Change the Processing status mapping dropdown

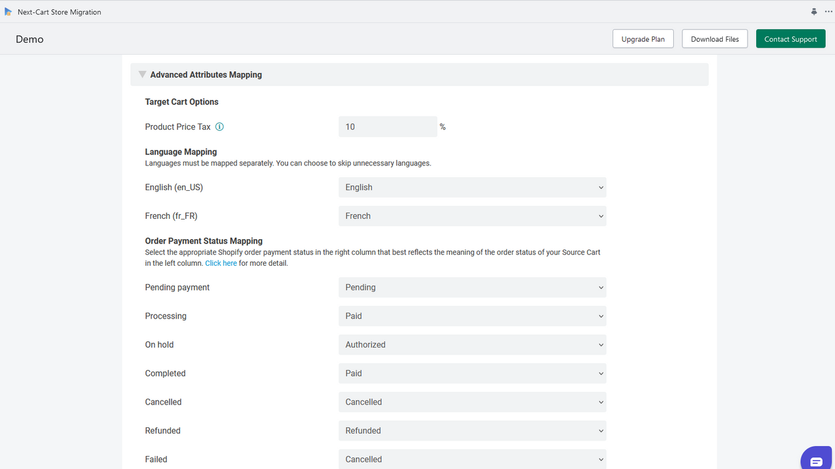coord(472,316)
